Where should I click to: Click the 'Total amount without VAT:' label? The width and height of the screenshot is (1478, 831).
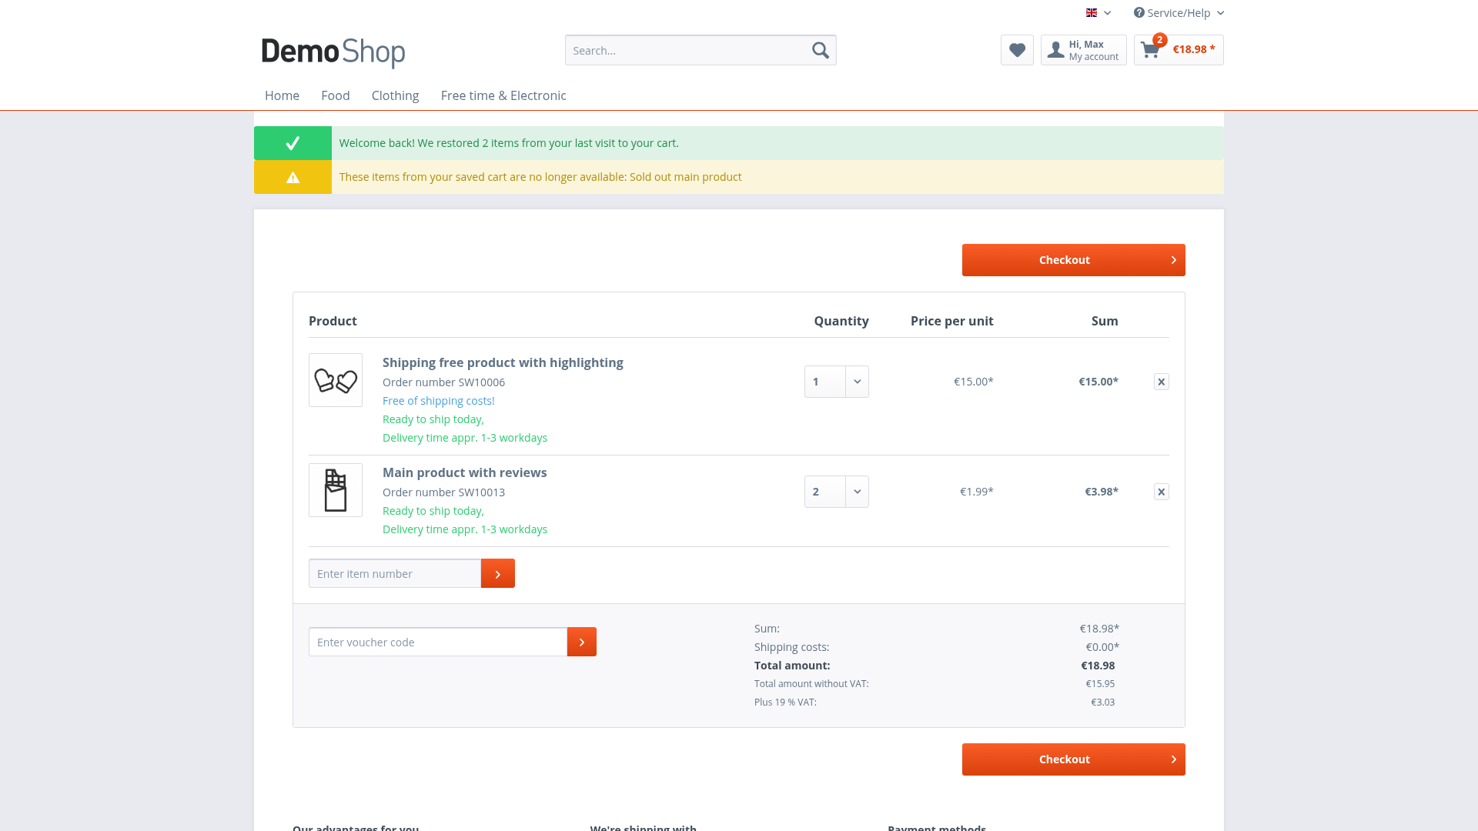(811, 683)
